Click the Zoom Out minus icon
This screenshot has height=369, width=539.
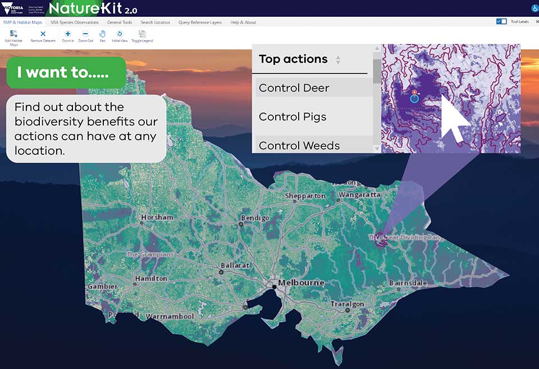coord(85,34)
